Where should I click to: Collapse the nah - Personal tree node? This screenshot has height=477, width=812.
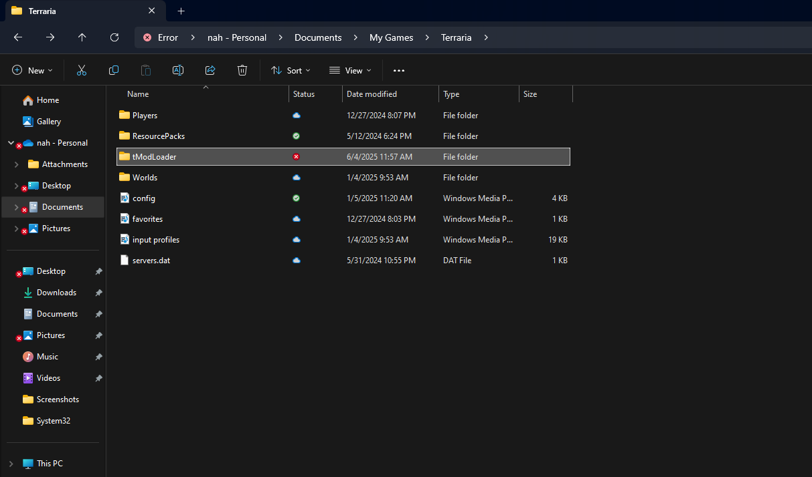click(x=11, y=143)
